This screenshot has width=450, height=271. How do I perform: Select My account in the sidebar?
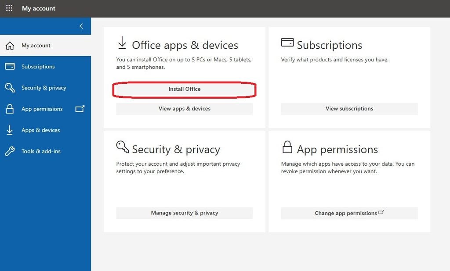pos(45,45)
